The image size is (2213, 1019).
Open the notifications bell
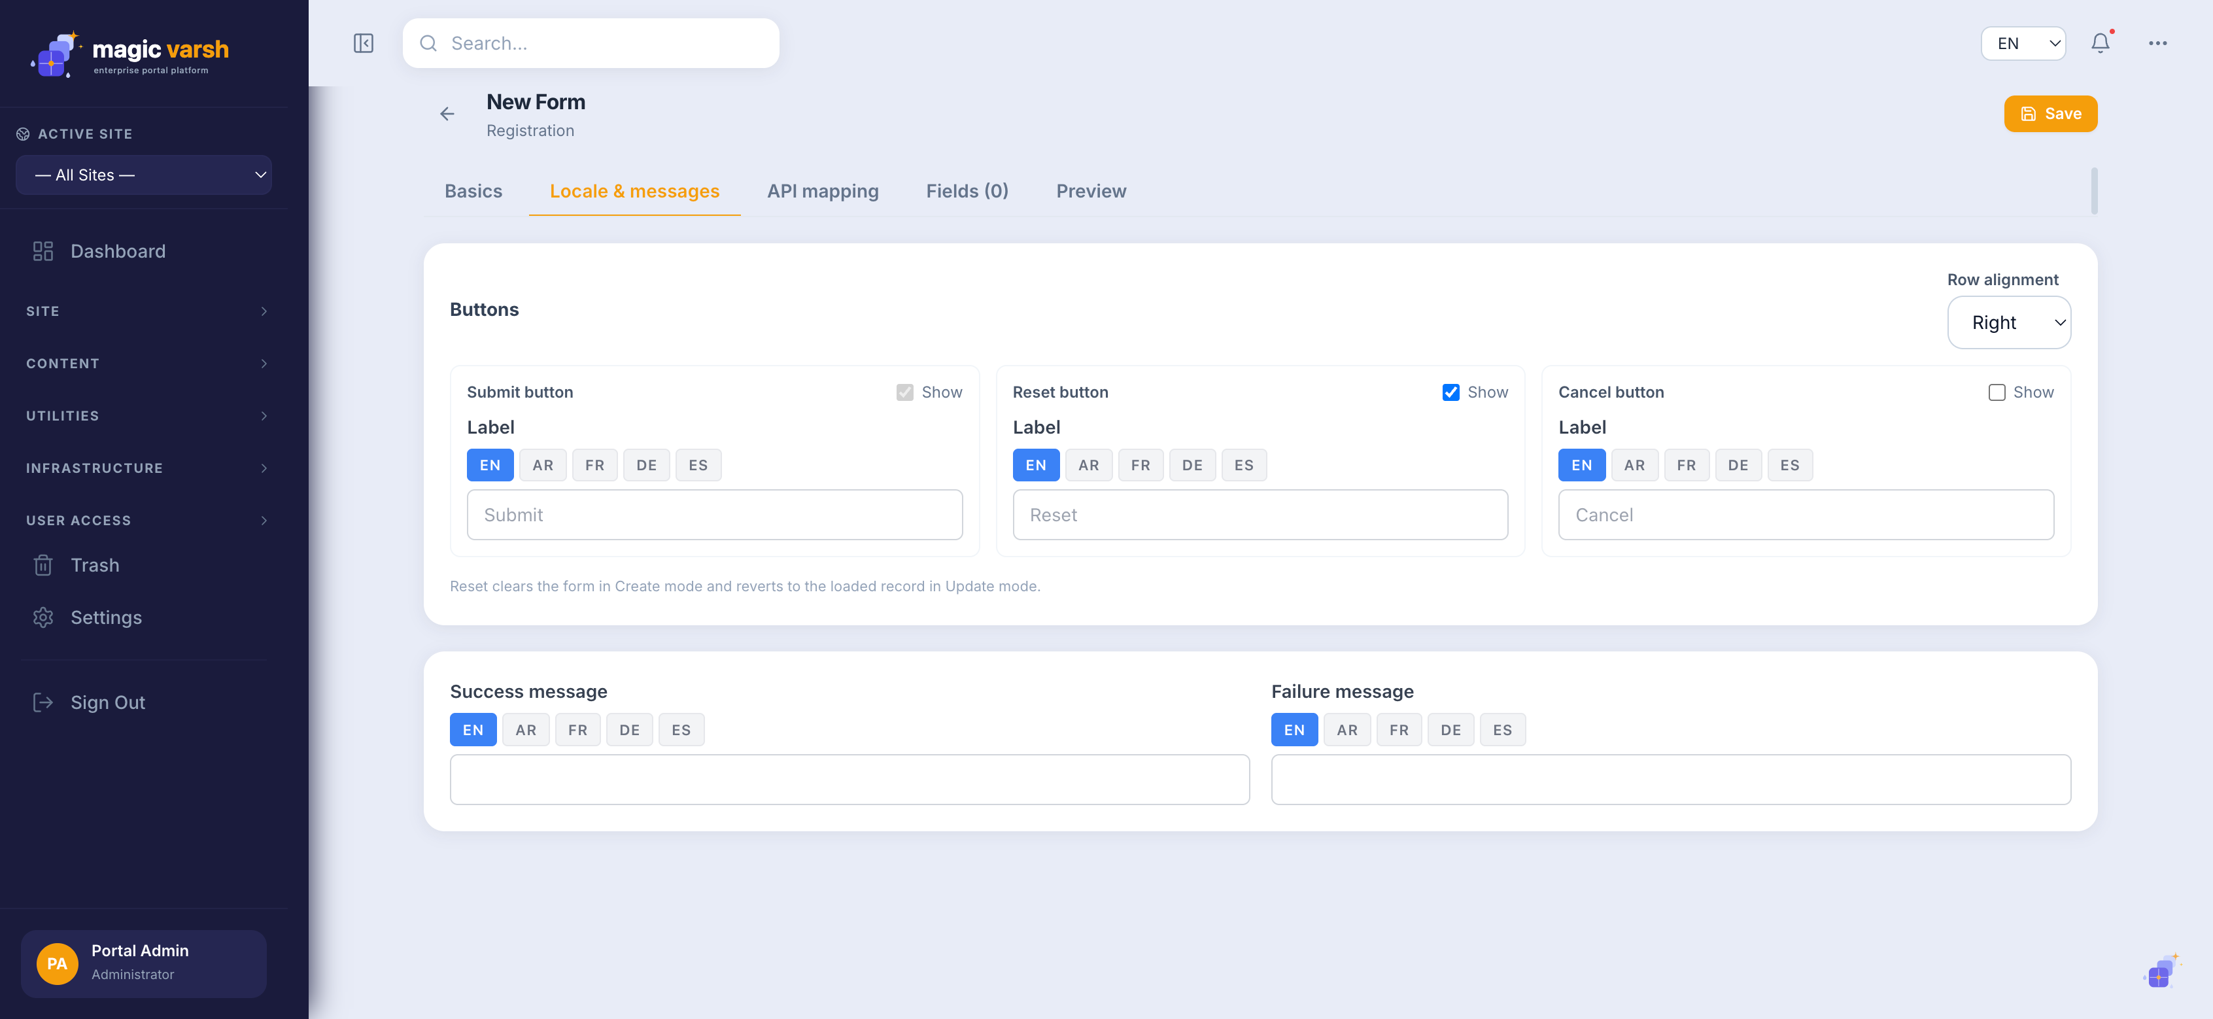pyautogui.click(x=2101, y=43)
